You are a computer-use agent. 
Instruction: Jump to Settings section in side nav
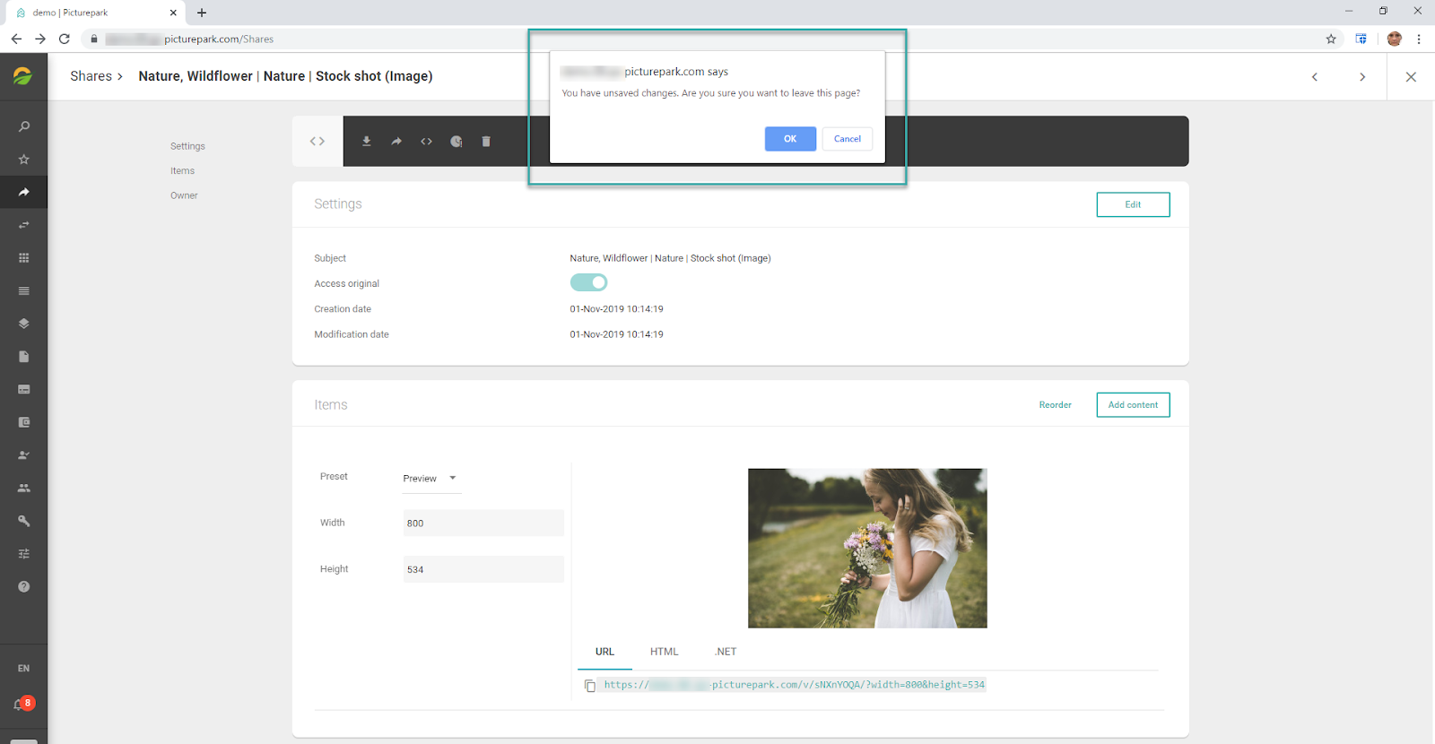pos(187,146)
